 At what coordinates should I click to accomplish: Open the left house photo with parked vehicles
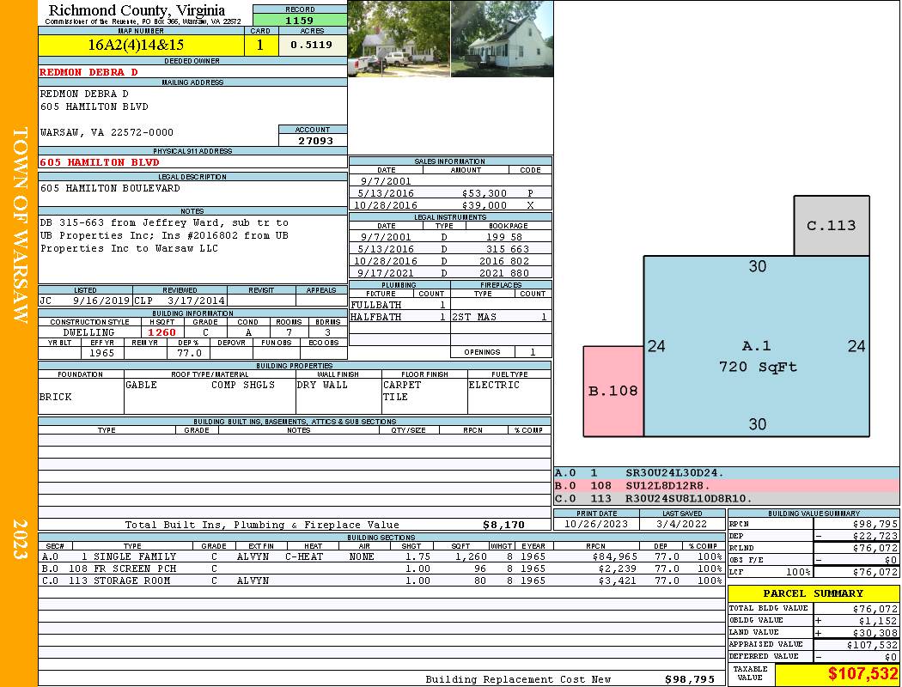(x=399, y=39)
